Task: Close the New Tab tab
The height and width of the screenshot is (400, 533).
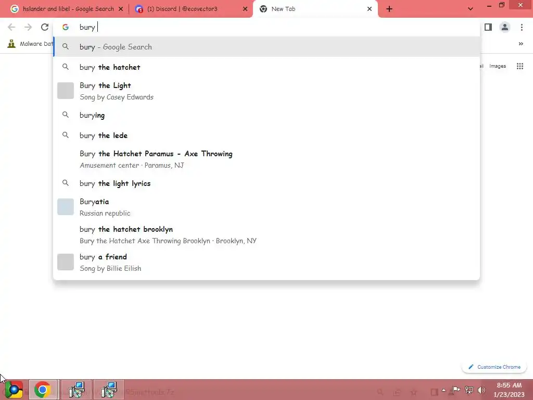Action: pos(370,9)
